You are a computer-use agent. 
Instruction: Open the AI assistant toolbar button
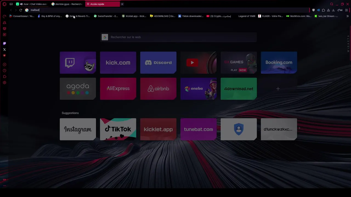tap(340, 10)
